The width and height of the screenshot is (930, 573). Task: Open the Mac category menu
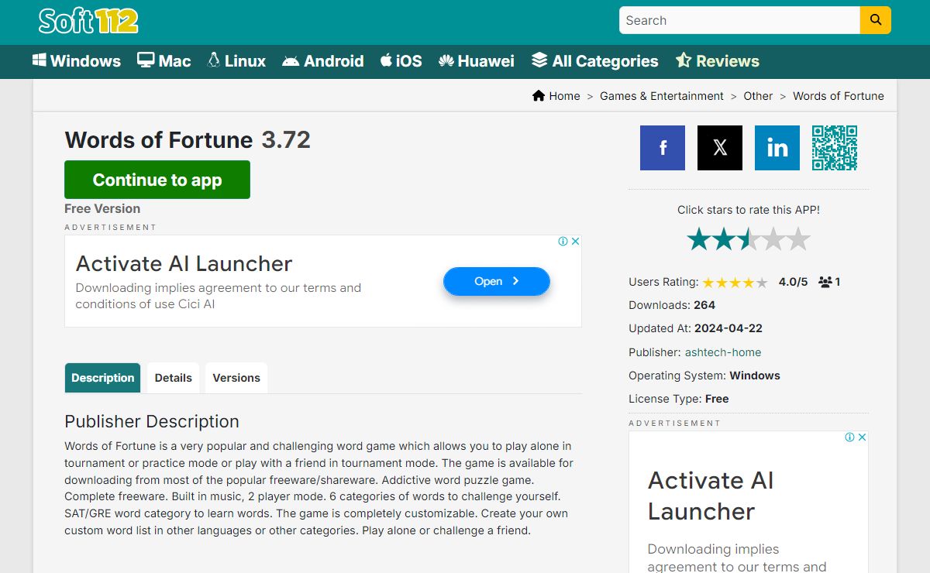(164, 61)
